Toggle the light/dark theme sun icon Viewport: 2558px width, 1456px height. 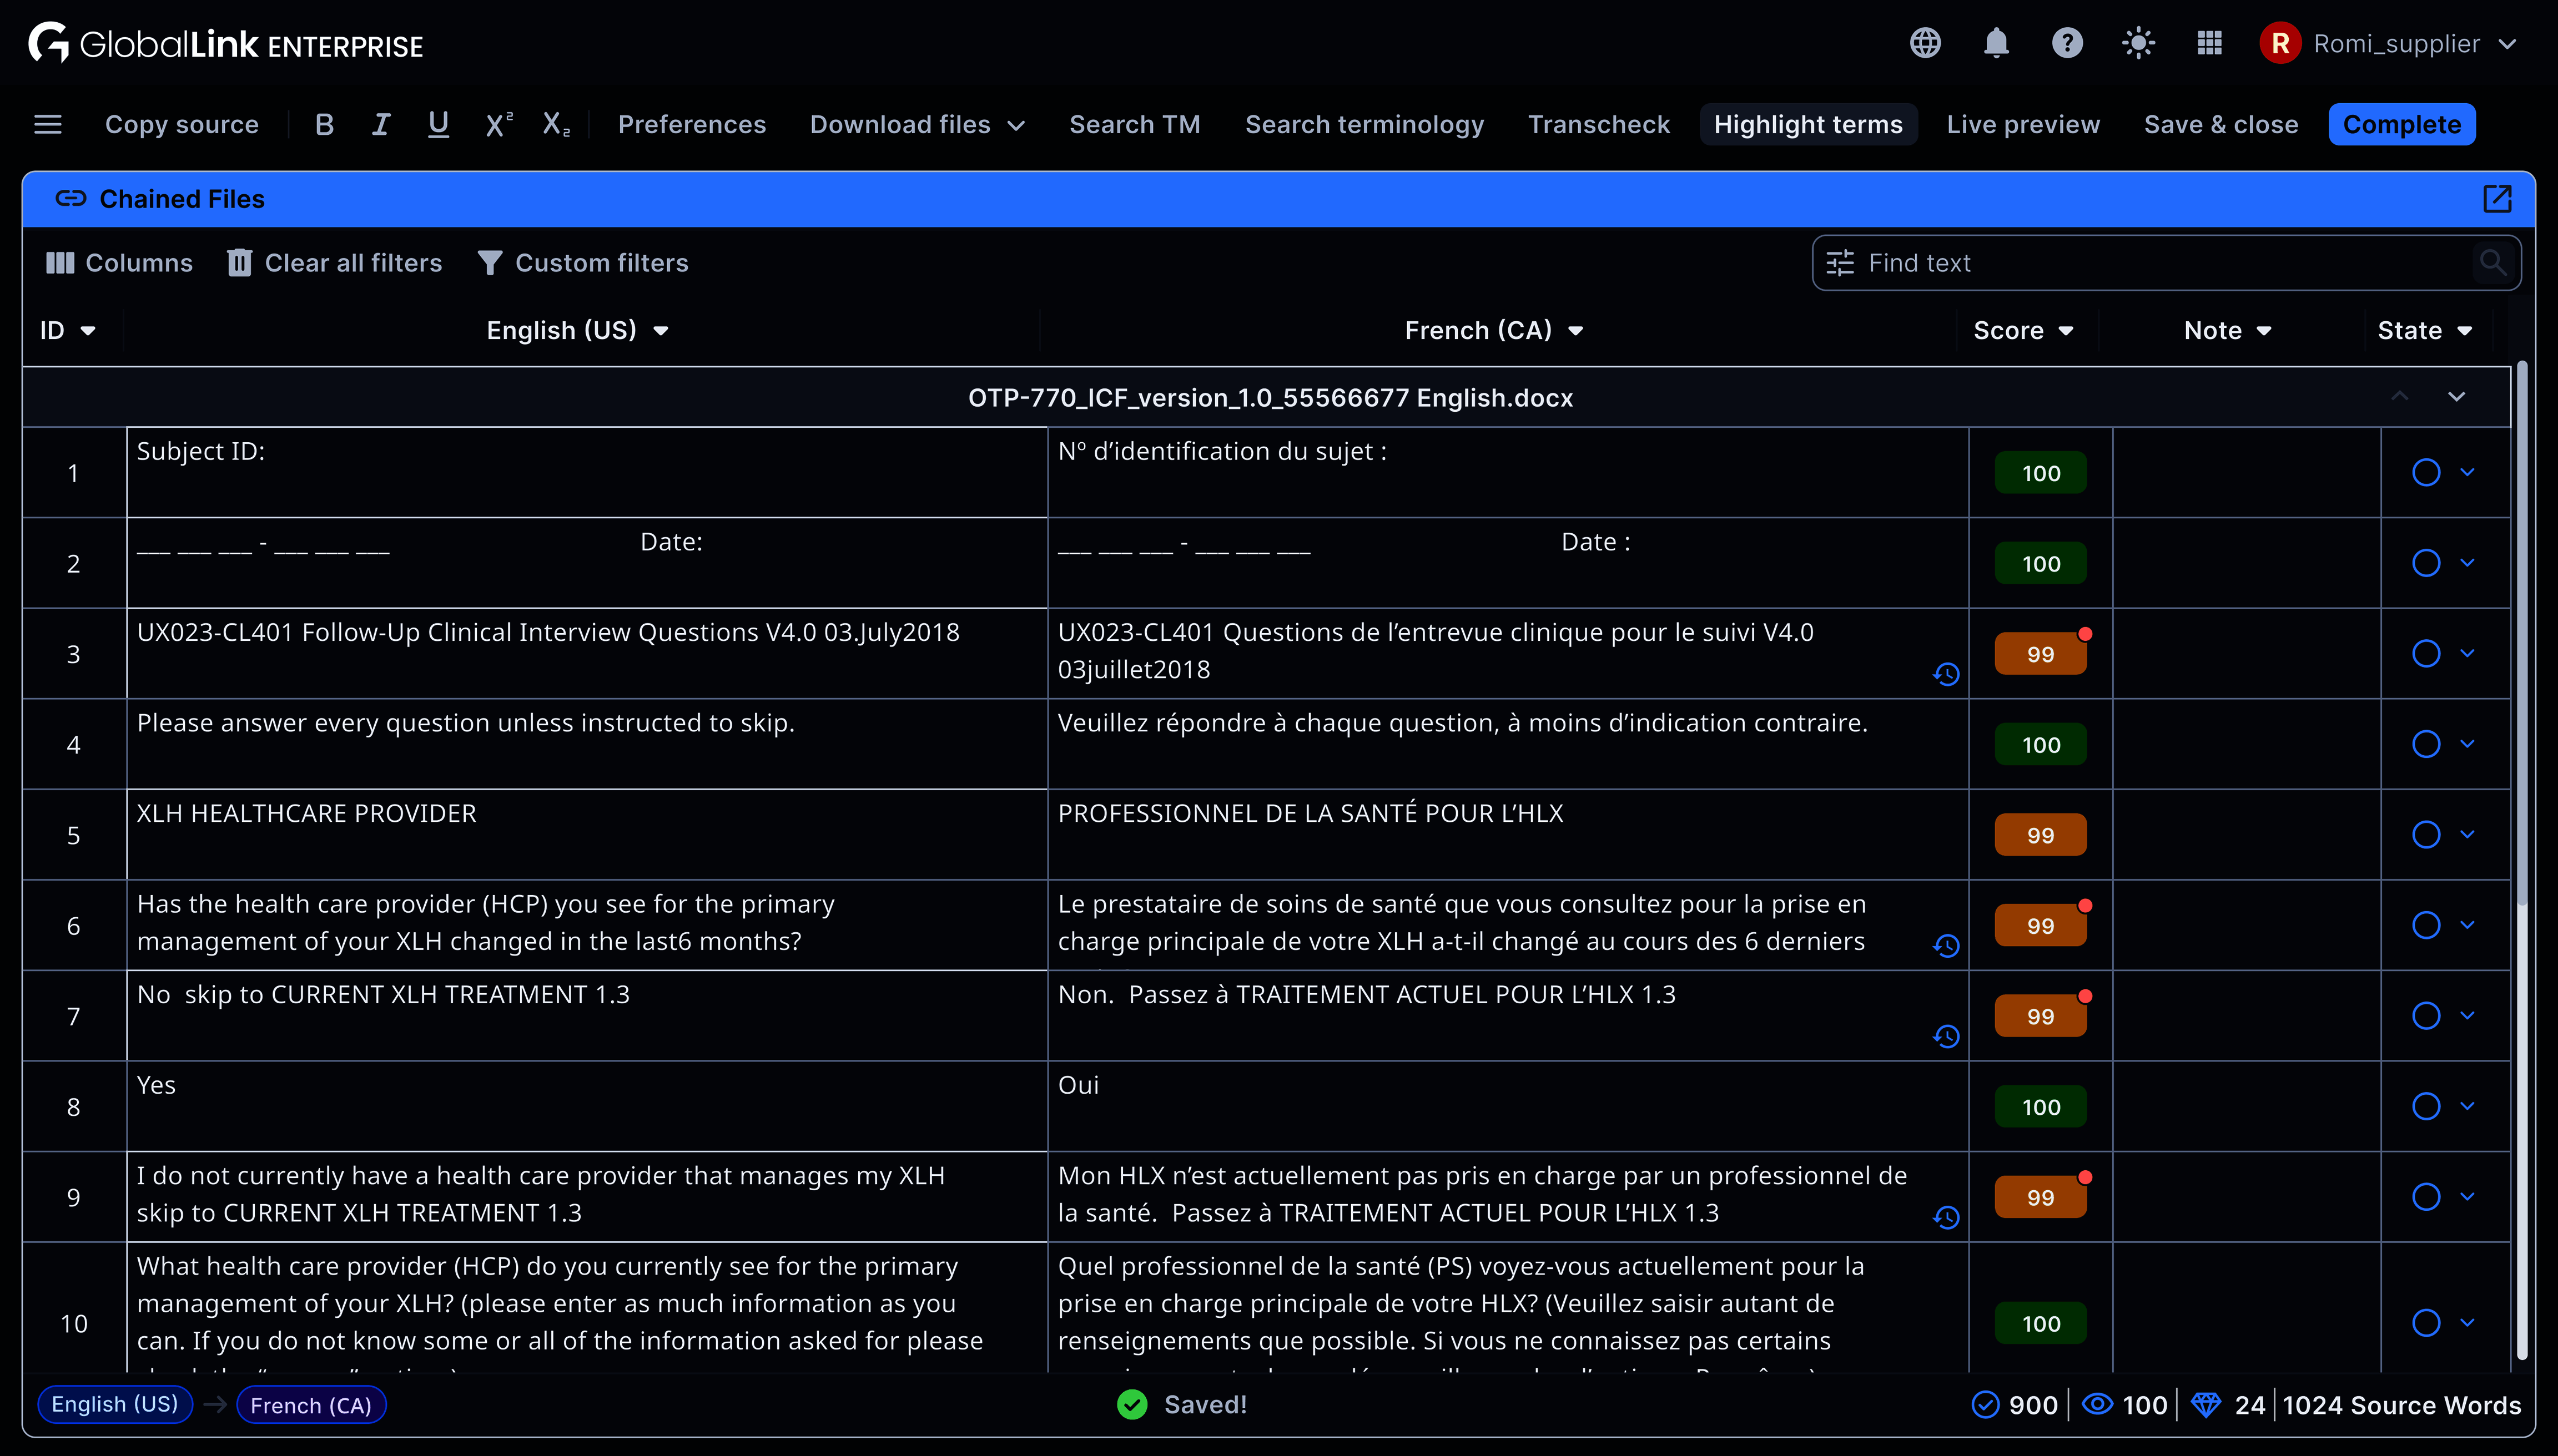[2138, 43]
